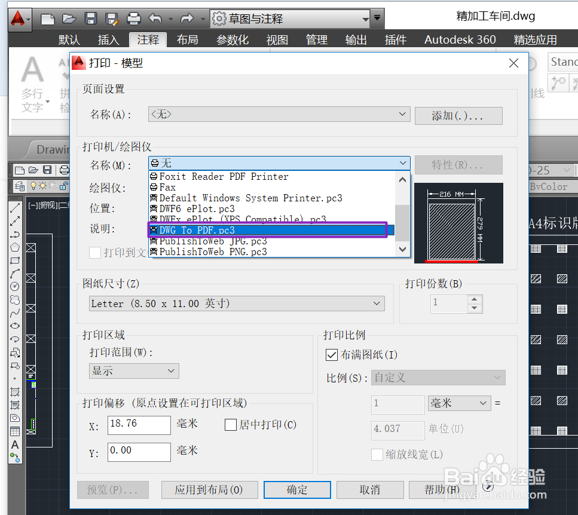Click the Plot printer icon in quick access bar
Viewport: 578px width, 515px height.
133,19
